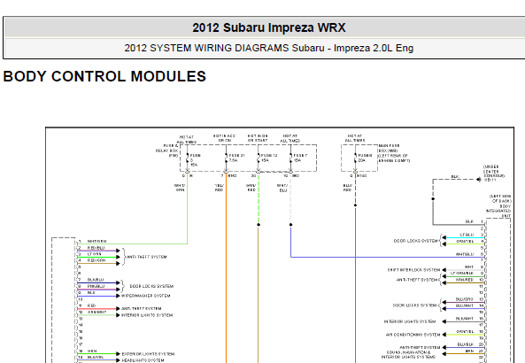Click the 'AIR CONDITIONING SYSTEM' label

(413, 335)
